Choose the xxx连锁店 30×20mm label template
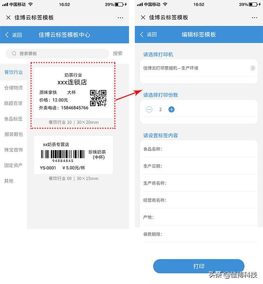Screen dimensions: 263x284 pyautogui.click(x=74, y=96)
